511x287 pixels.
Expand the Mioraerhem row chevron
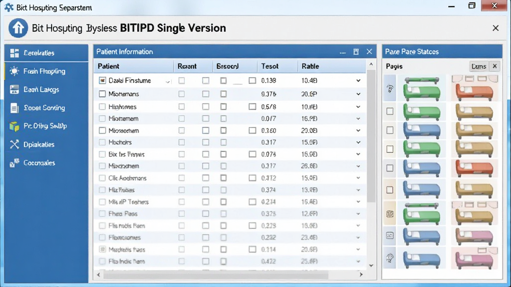tap(358, 131)
